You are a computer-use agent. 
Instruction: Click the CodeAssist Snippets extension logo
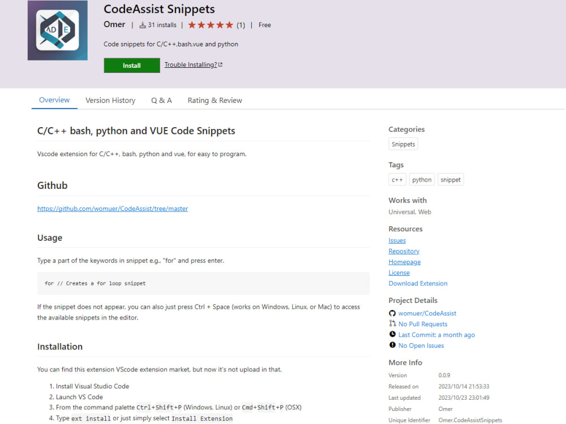[57, 30]
